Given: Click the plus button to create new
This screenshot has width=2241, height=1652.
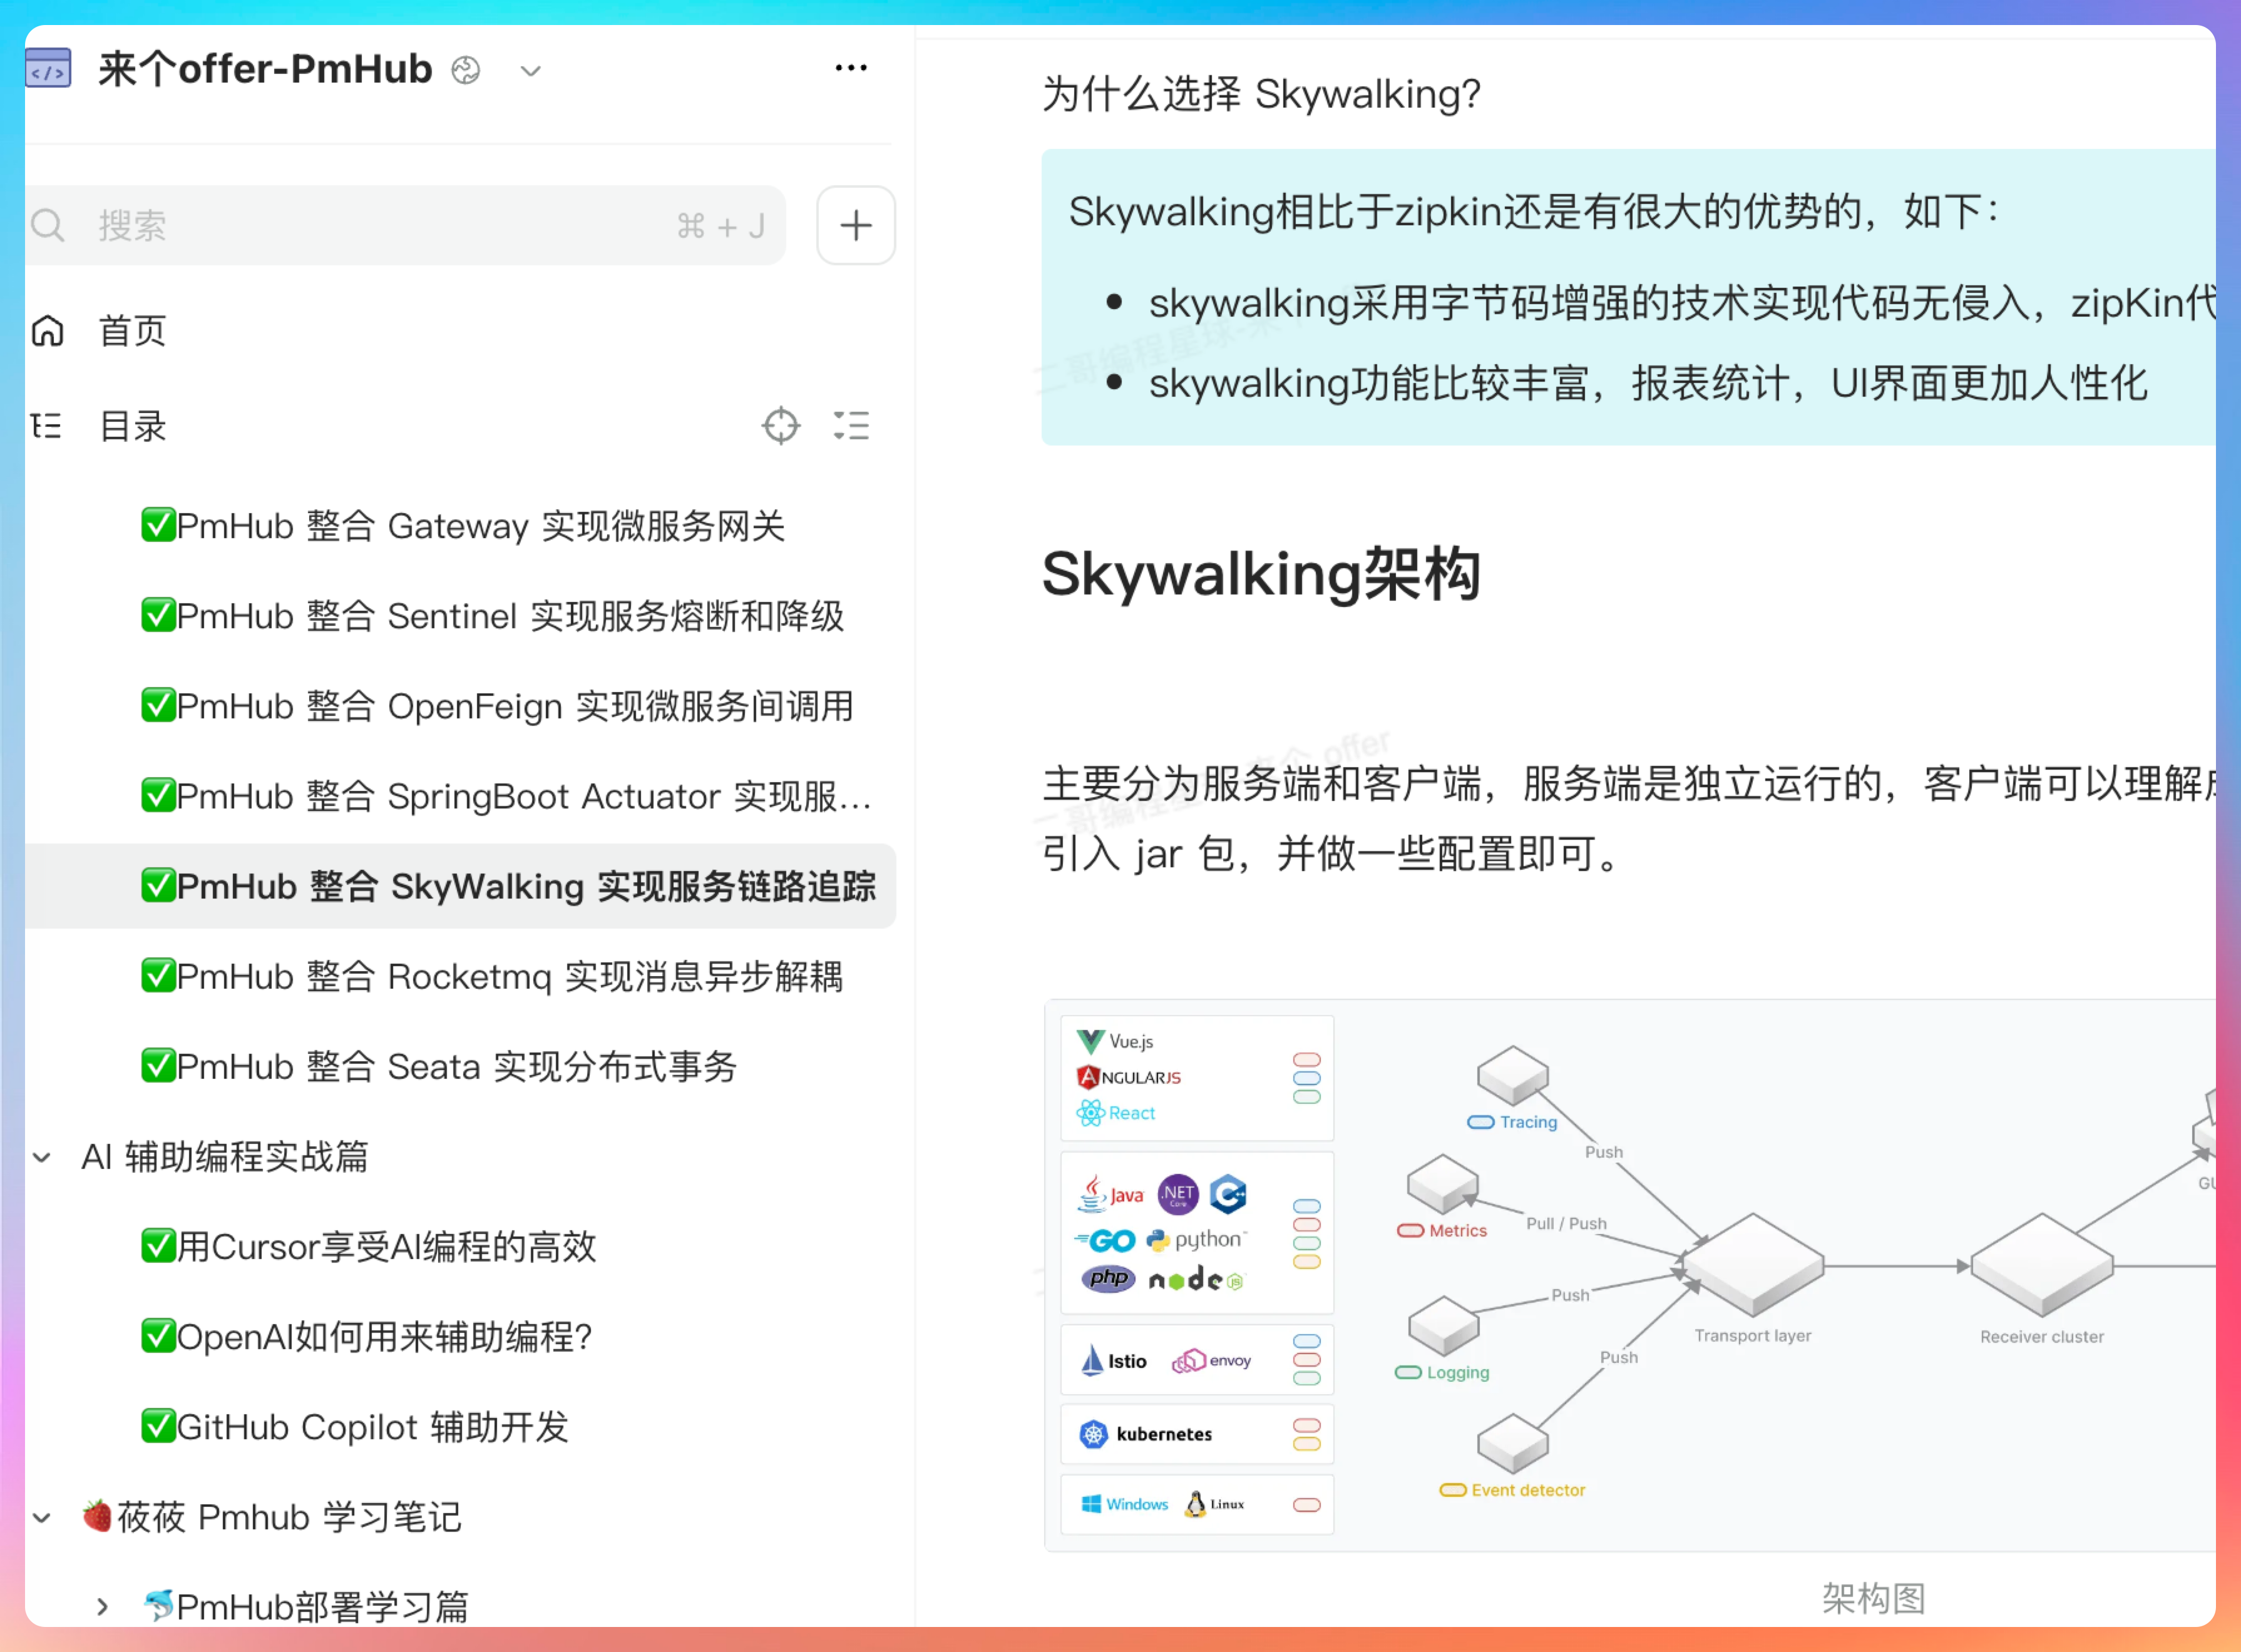Looking at the screenshot, I should pos(855,225).
